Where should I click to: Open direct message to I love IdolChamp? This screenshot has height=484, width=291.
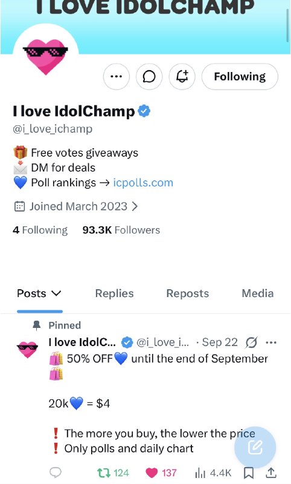click(149, 77)
